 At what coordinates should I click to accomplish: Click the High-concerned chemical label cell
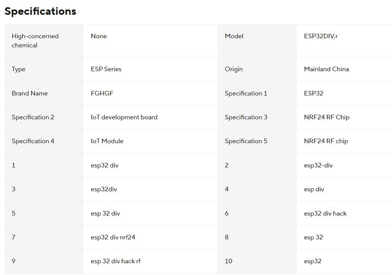[x=35, y=41]
